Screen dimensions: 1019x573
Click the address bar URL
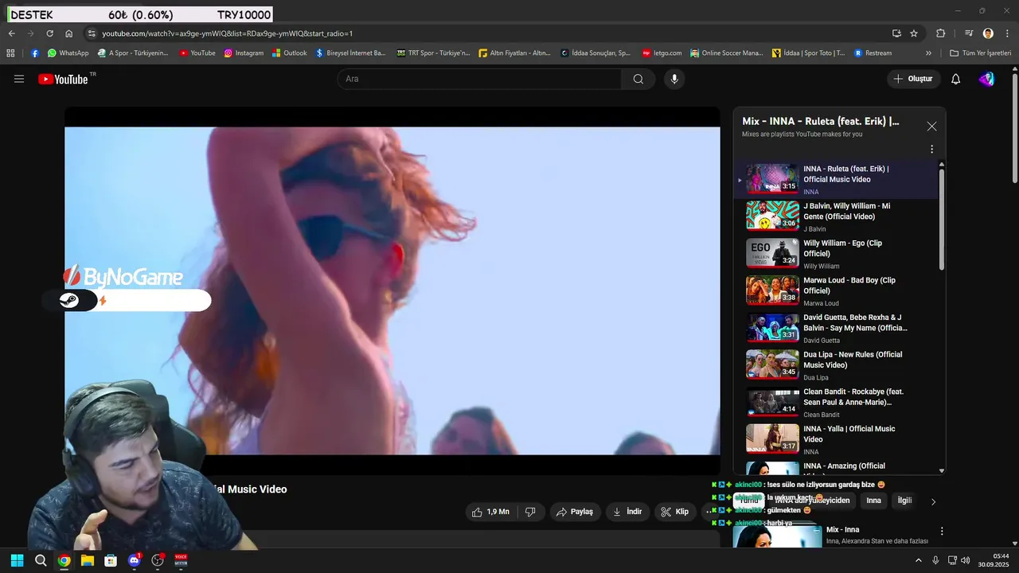(227, 33)
